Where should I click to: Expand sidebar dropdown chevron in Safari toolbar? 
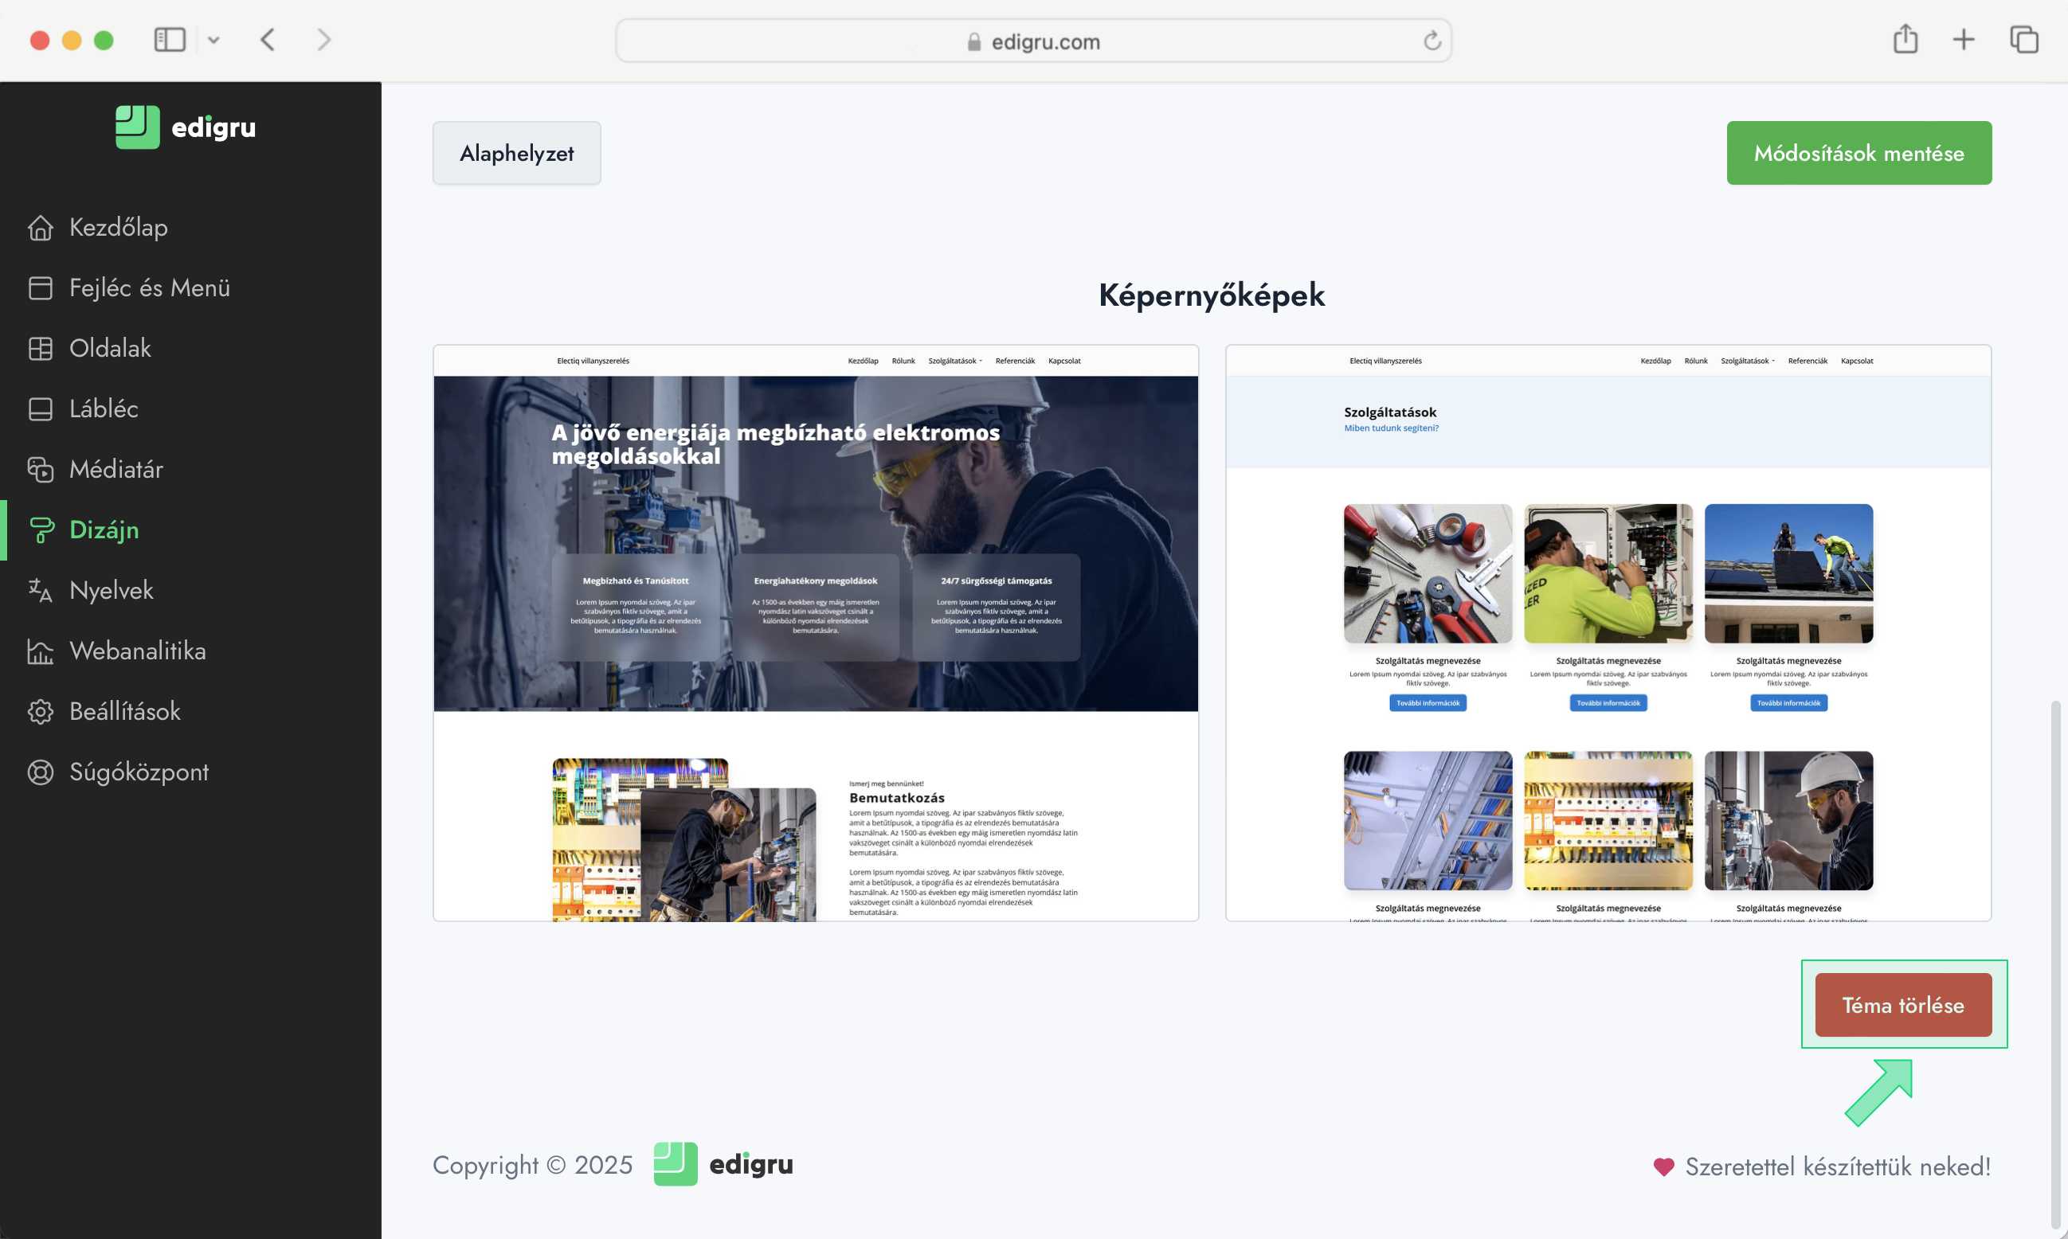coord(213,39)
